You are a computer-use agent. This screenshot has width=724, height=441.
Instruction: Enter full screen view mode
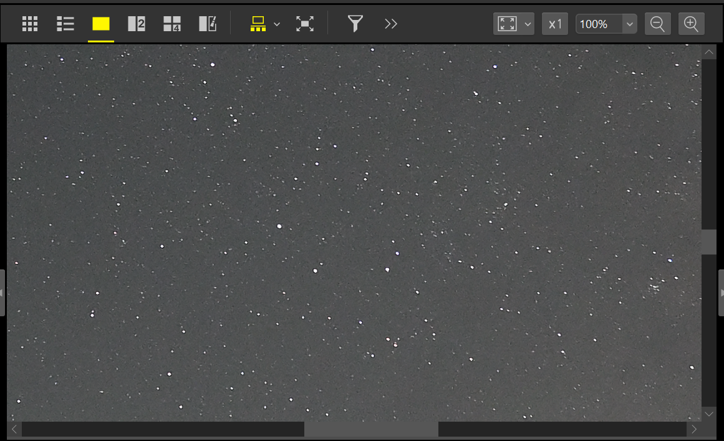click(x=304, y=24)
